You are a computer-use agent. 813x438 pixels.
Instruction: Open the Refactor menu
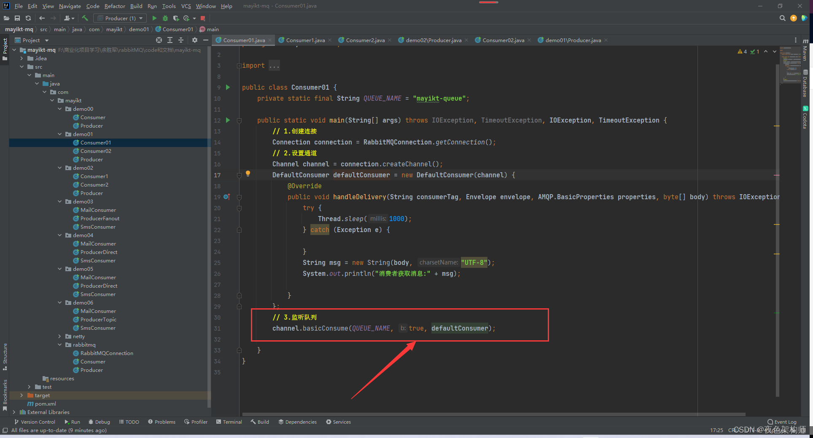(115, 6)
